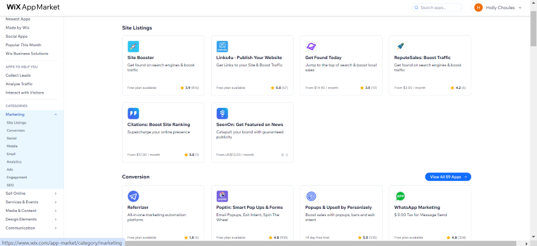Open Referrizer app title

pyautogui.click(x=138, y=208)
